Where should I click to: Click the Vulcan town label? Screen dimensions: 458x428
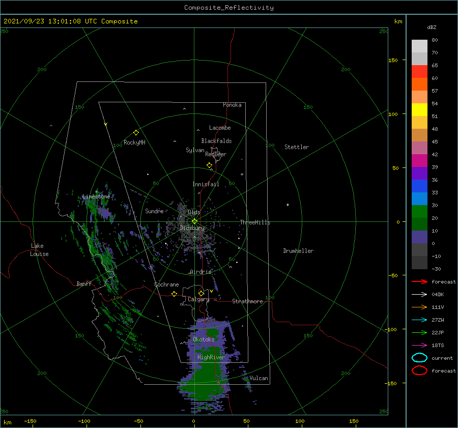point(259,378)
